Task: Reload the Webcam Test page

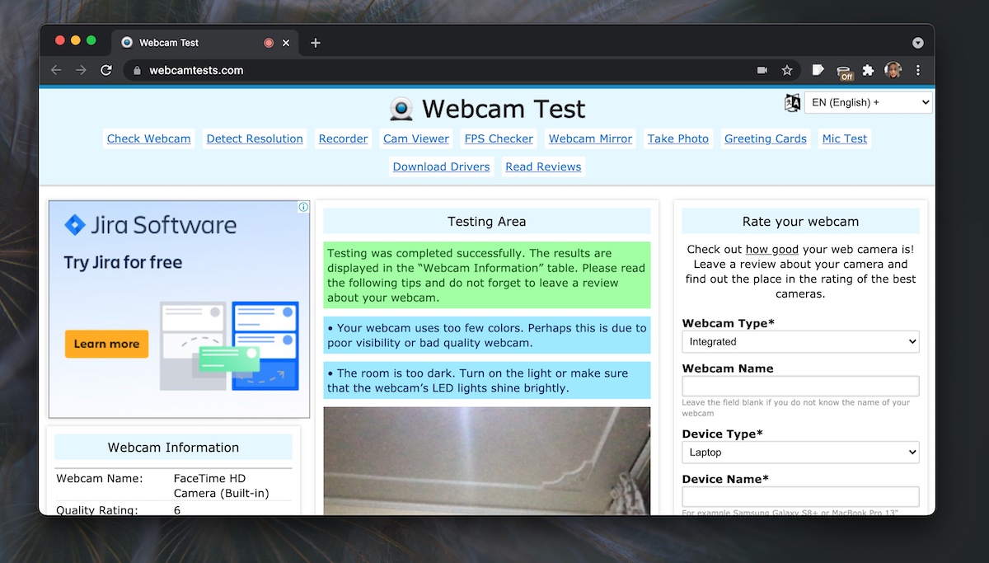Action: pos(106,70)
